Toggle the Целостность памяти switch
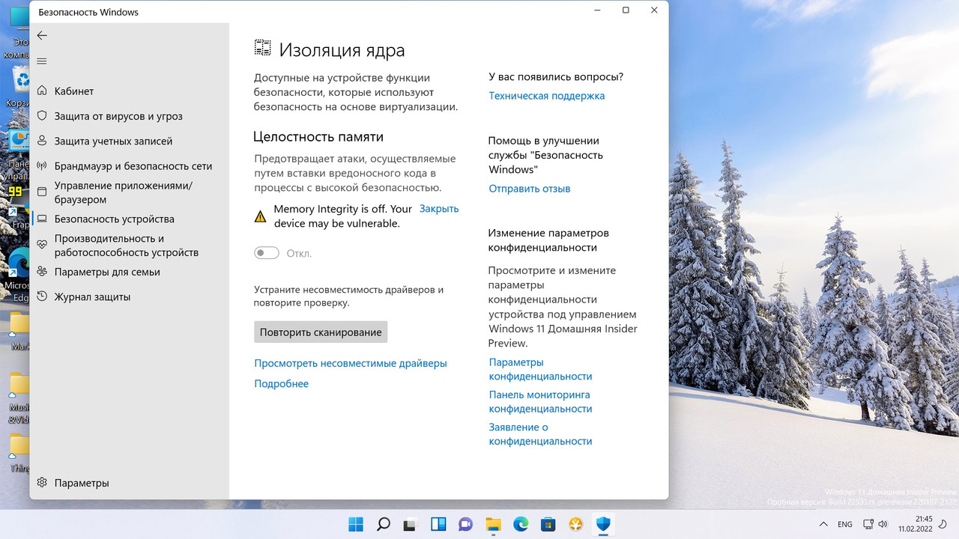The height and width of the screenshot is (539, 959). click(267, 253)
